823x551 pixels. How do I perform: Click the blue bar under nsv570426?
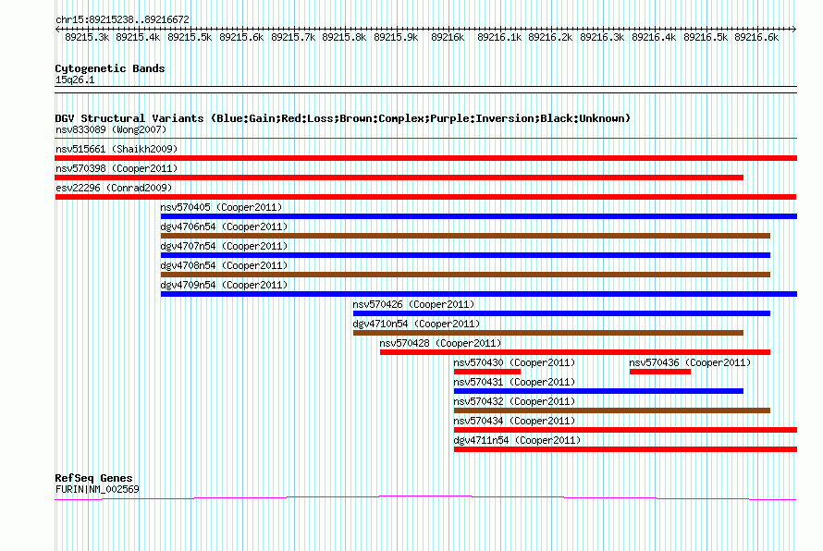click(x=561, y=313)
